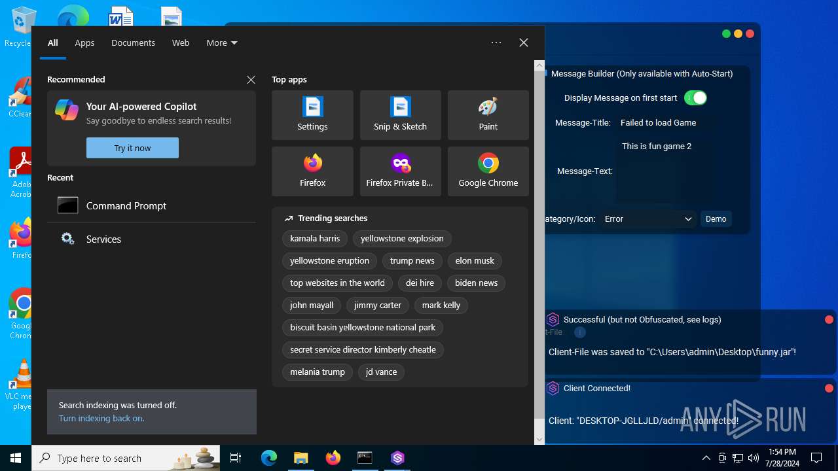Launch Snip & Sketch from Top apps

400,115
